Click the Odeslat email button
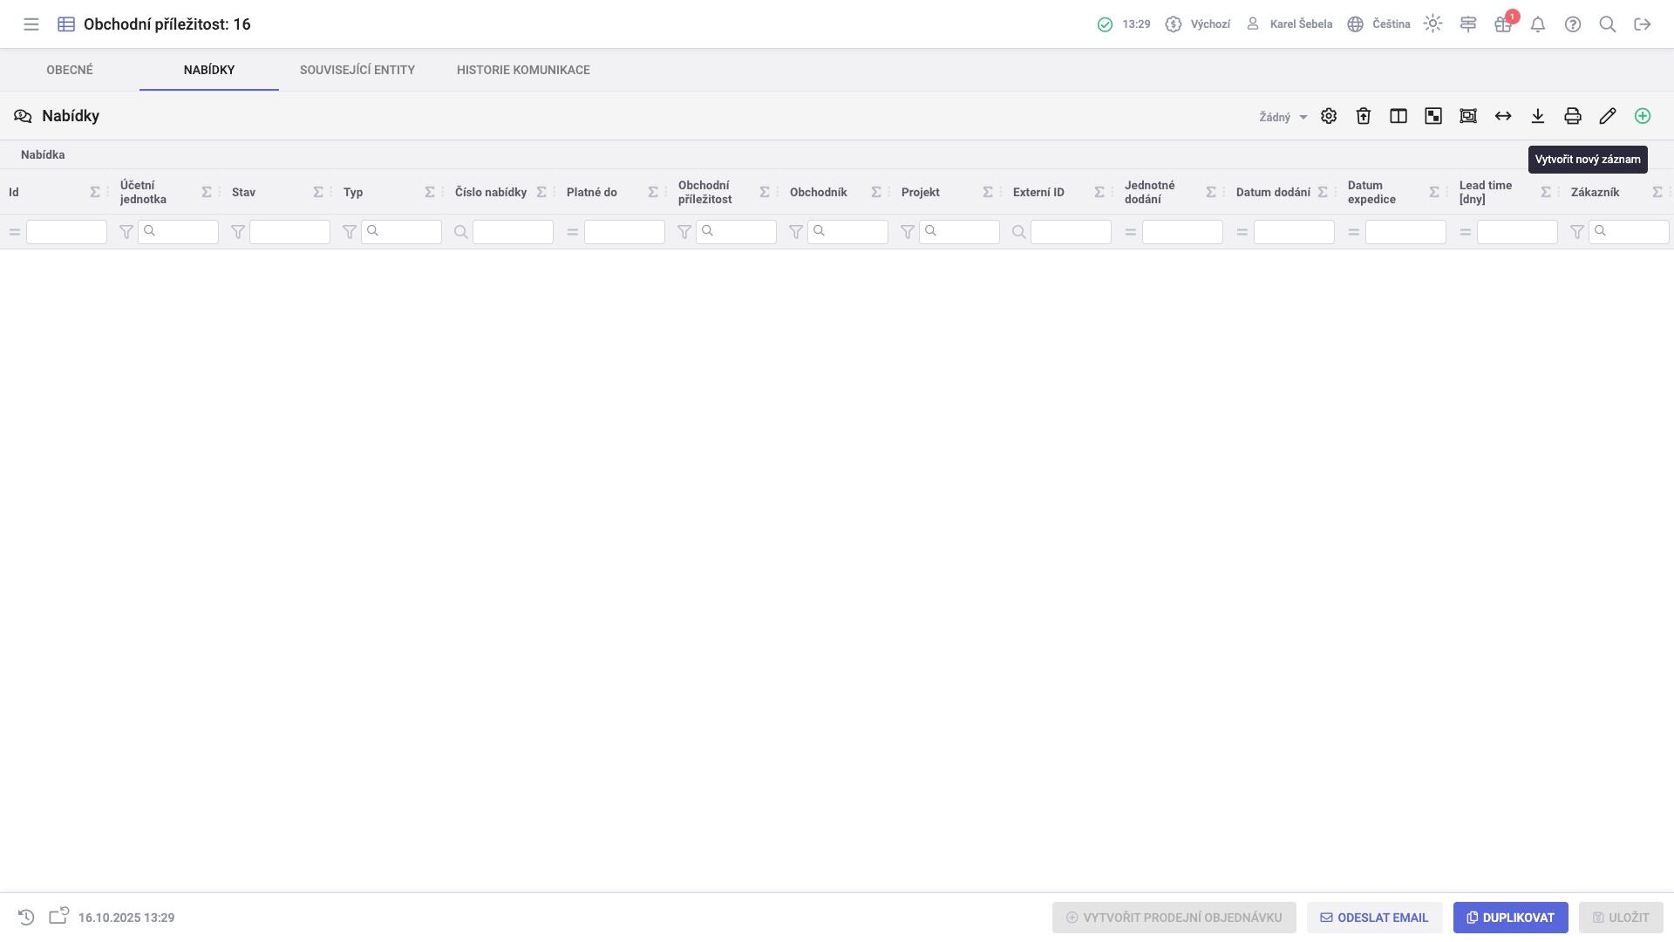The width and height of the screenshot is (1674, 942). [x=1374, y=918]
